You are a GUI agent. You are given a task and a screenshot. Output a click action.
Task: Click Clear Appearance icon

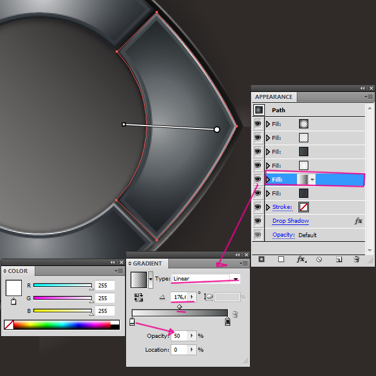(319, 260)
